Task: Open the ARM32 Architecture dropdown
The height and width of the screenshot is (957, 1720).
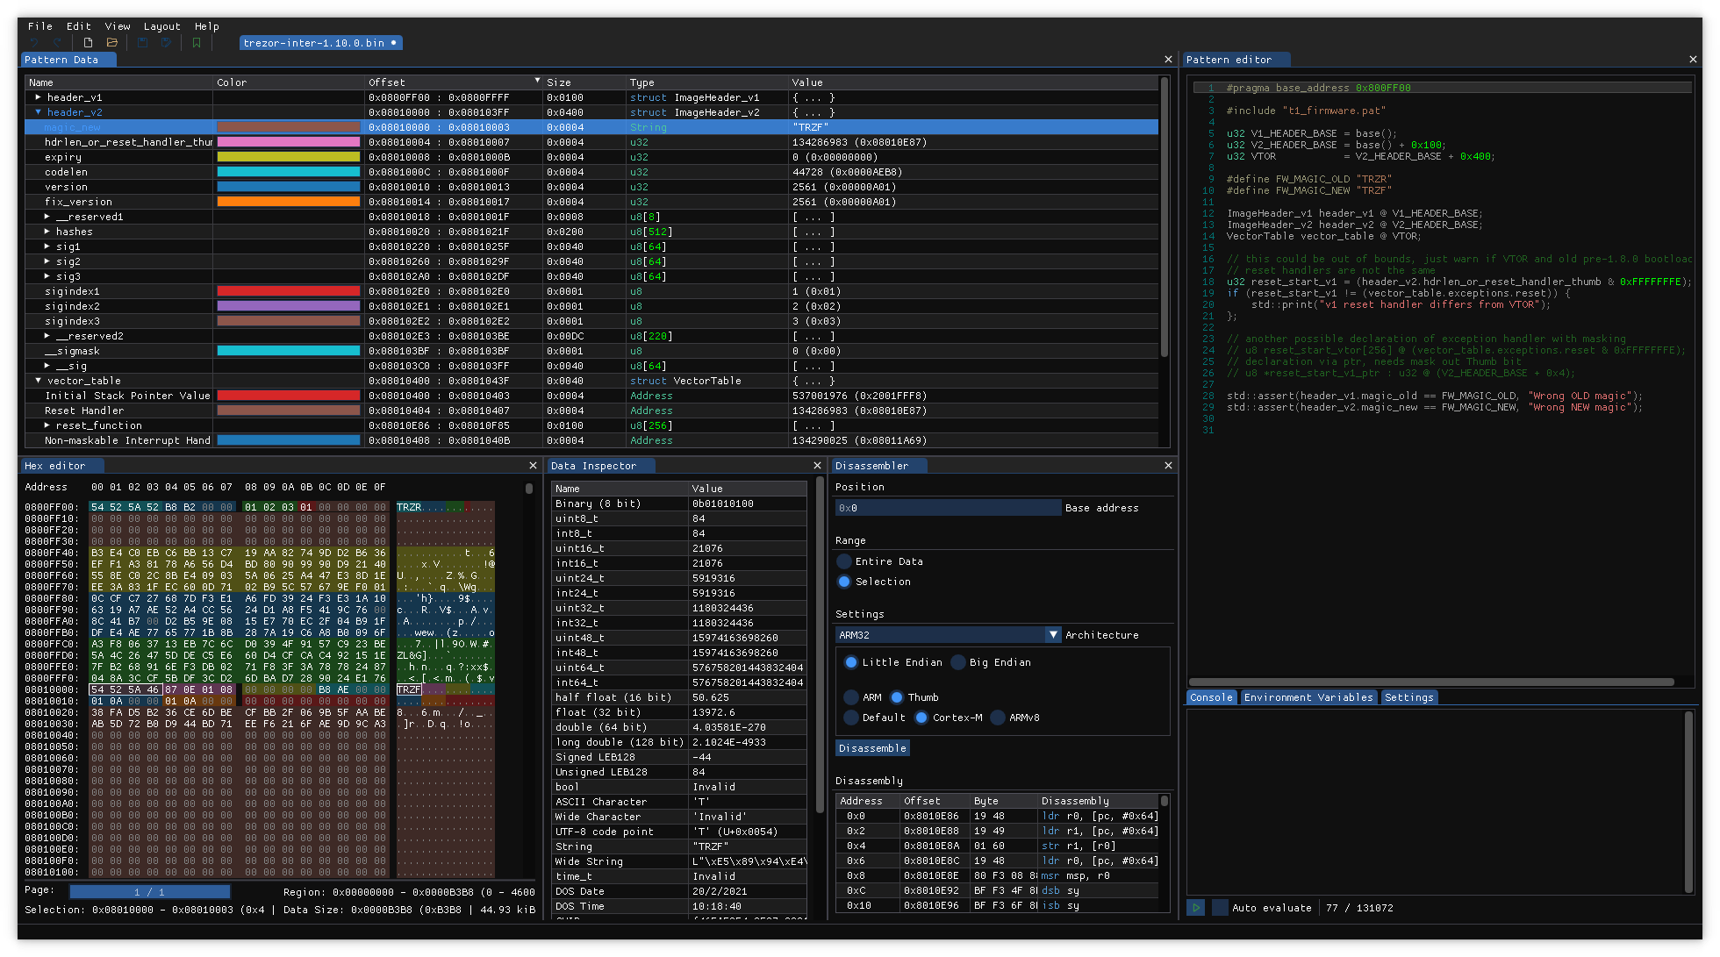Action: click(x=949, y=635)
